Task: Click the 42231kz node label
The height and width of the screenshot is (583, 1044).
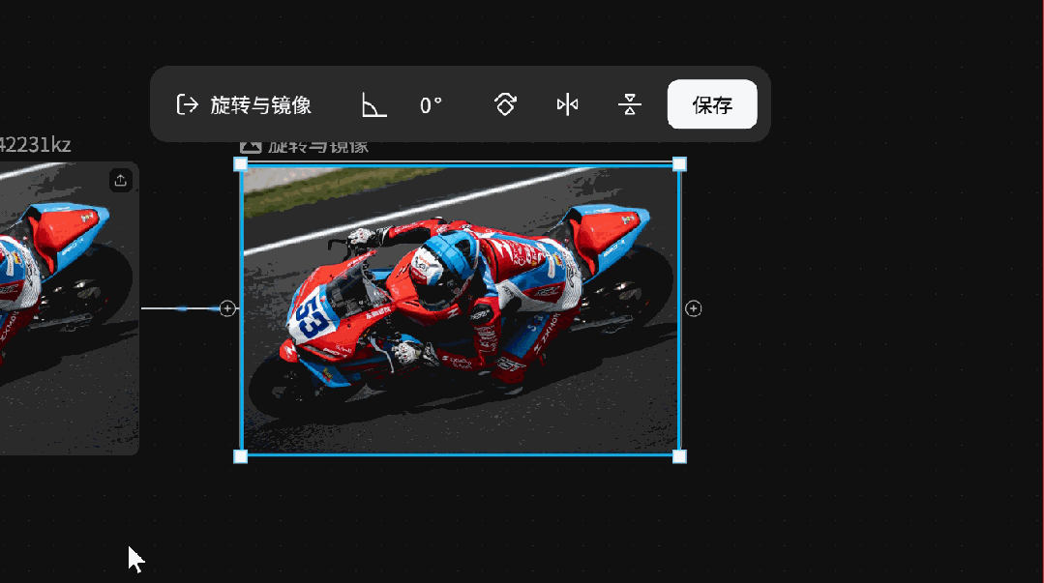Action: (x=35, y=144)
